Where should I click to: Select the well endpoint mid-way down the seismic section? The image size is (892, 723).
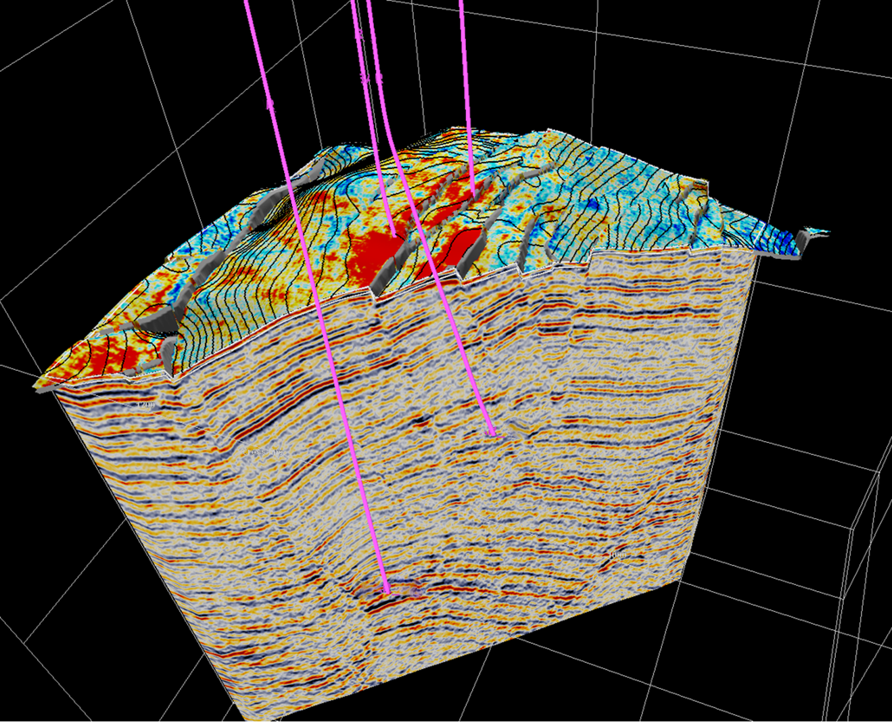click(x=492, y=432)
